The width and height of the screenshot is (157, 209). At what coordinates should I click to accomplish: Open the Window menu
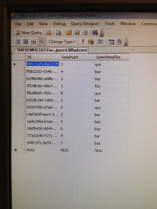pyautogui.click(x=128, y=24)
